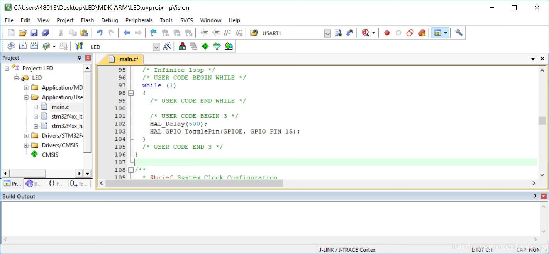Open the LED target selection dropdown
Screen dimensions: 549x254
click(156, 47)
